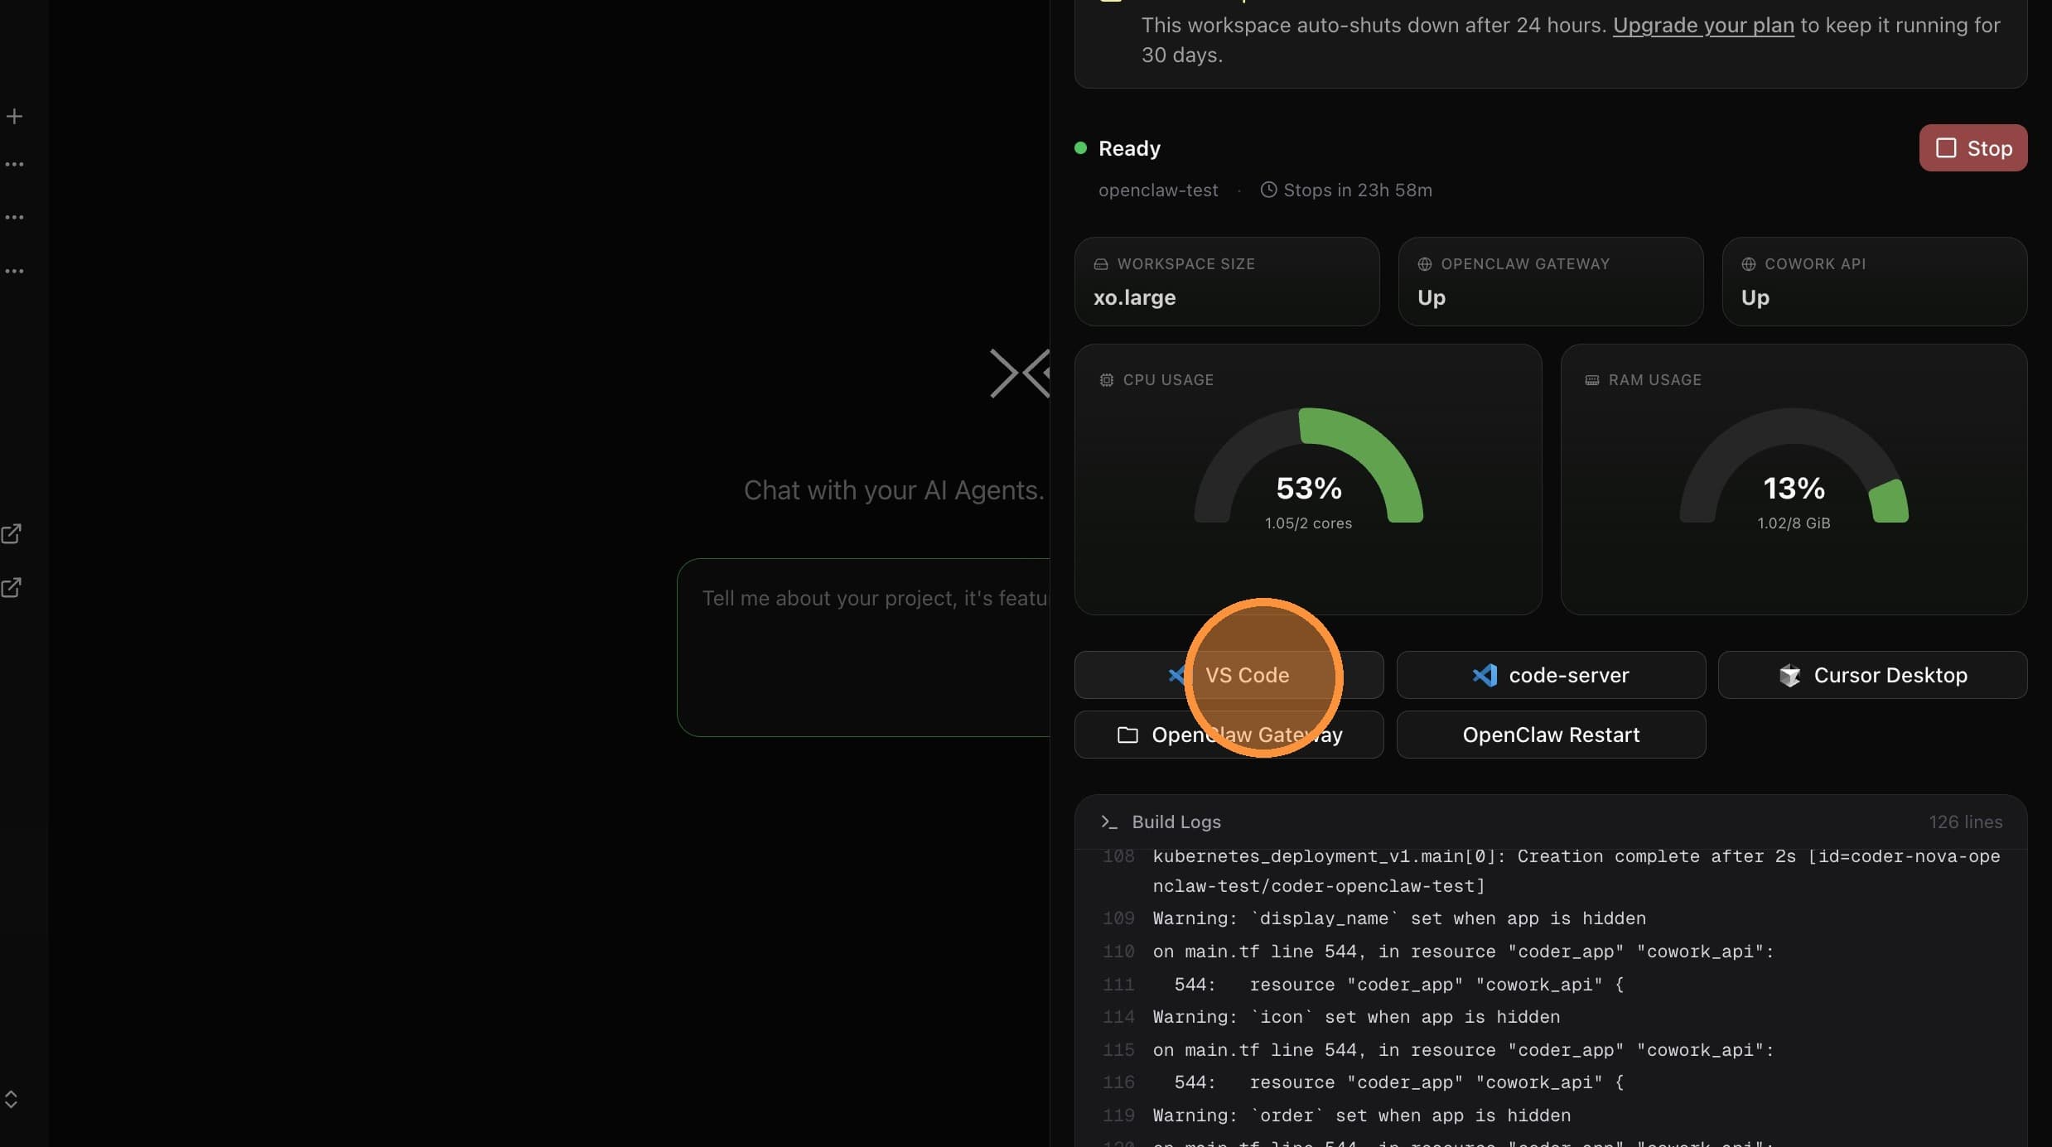Click '1.05/2 cores' under CPU gauge

pyautogui.click(x=1308, y=523)
